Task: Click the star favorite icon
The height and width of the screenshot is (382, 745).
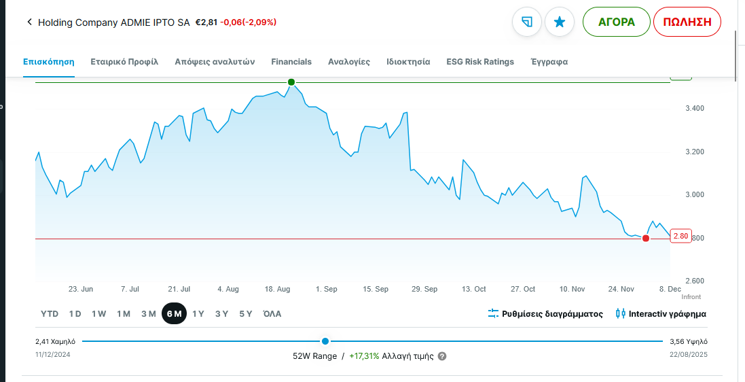Action: 560,22
